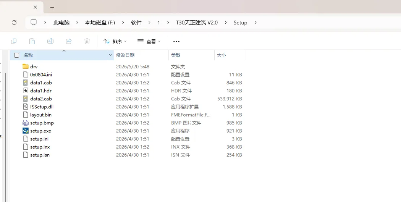Click the BMP 图片文件 type cell

coord(186,123)
